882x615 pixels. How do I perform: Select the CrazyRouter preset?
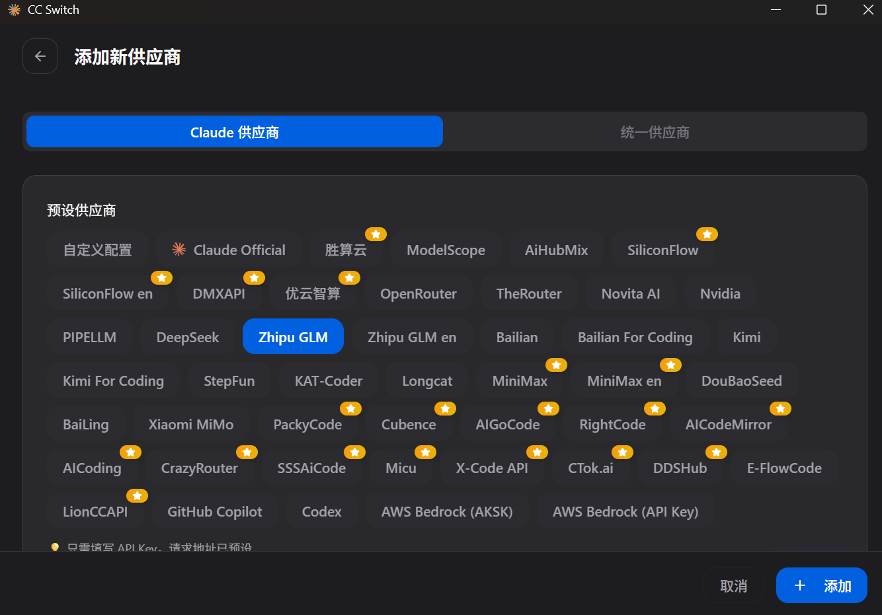coord(199,468)
